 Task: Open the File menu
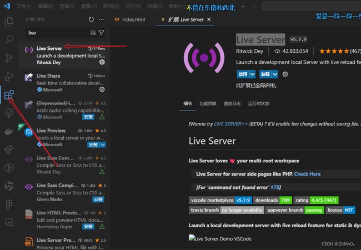[24, 6]
